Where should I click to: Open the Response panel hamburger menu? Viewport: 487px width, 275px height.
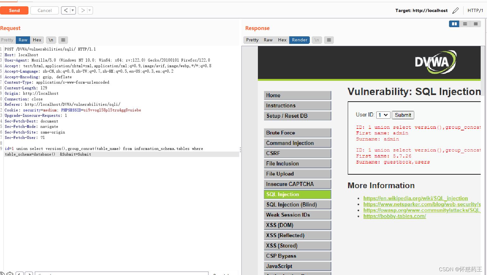pyautogui.click(x=329, y=40)
